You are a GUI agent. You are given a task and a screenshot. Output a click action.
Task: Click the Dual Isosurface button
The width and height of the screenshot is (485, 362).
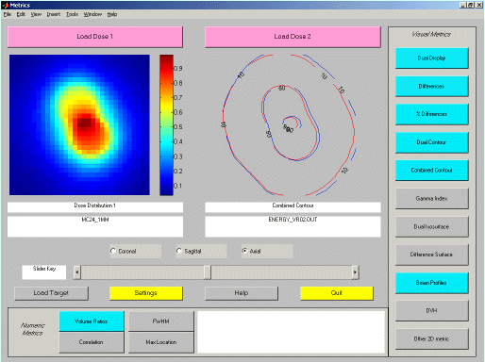[x=431, y=226]
